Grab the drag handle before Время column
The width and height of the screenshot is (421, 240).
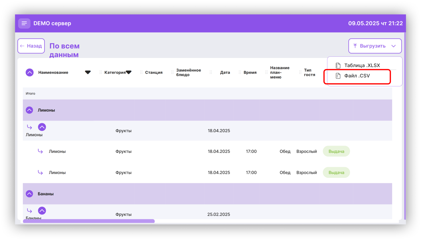[x=240, y=72]
